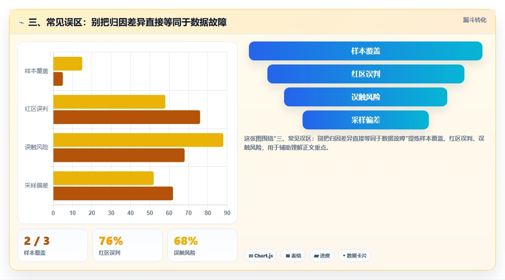Click the x-axis tick label 0
Image resolution: width=505 pixels, height=280 pixels.
[53, 213]
